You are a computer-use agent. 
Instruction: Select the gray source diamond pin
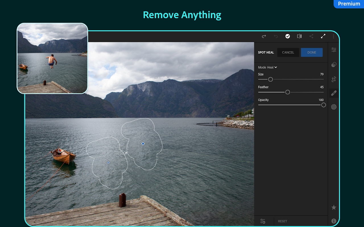click(108, 163)
